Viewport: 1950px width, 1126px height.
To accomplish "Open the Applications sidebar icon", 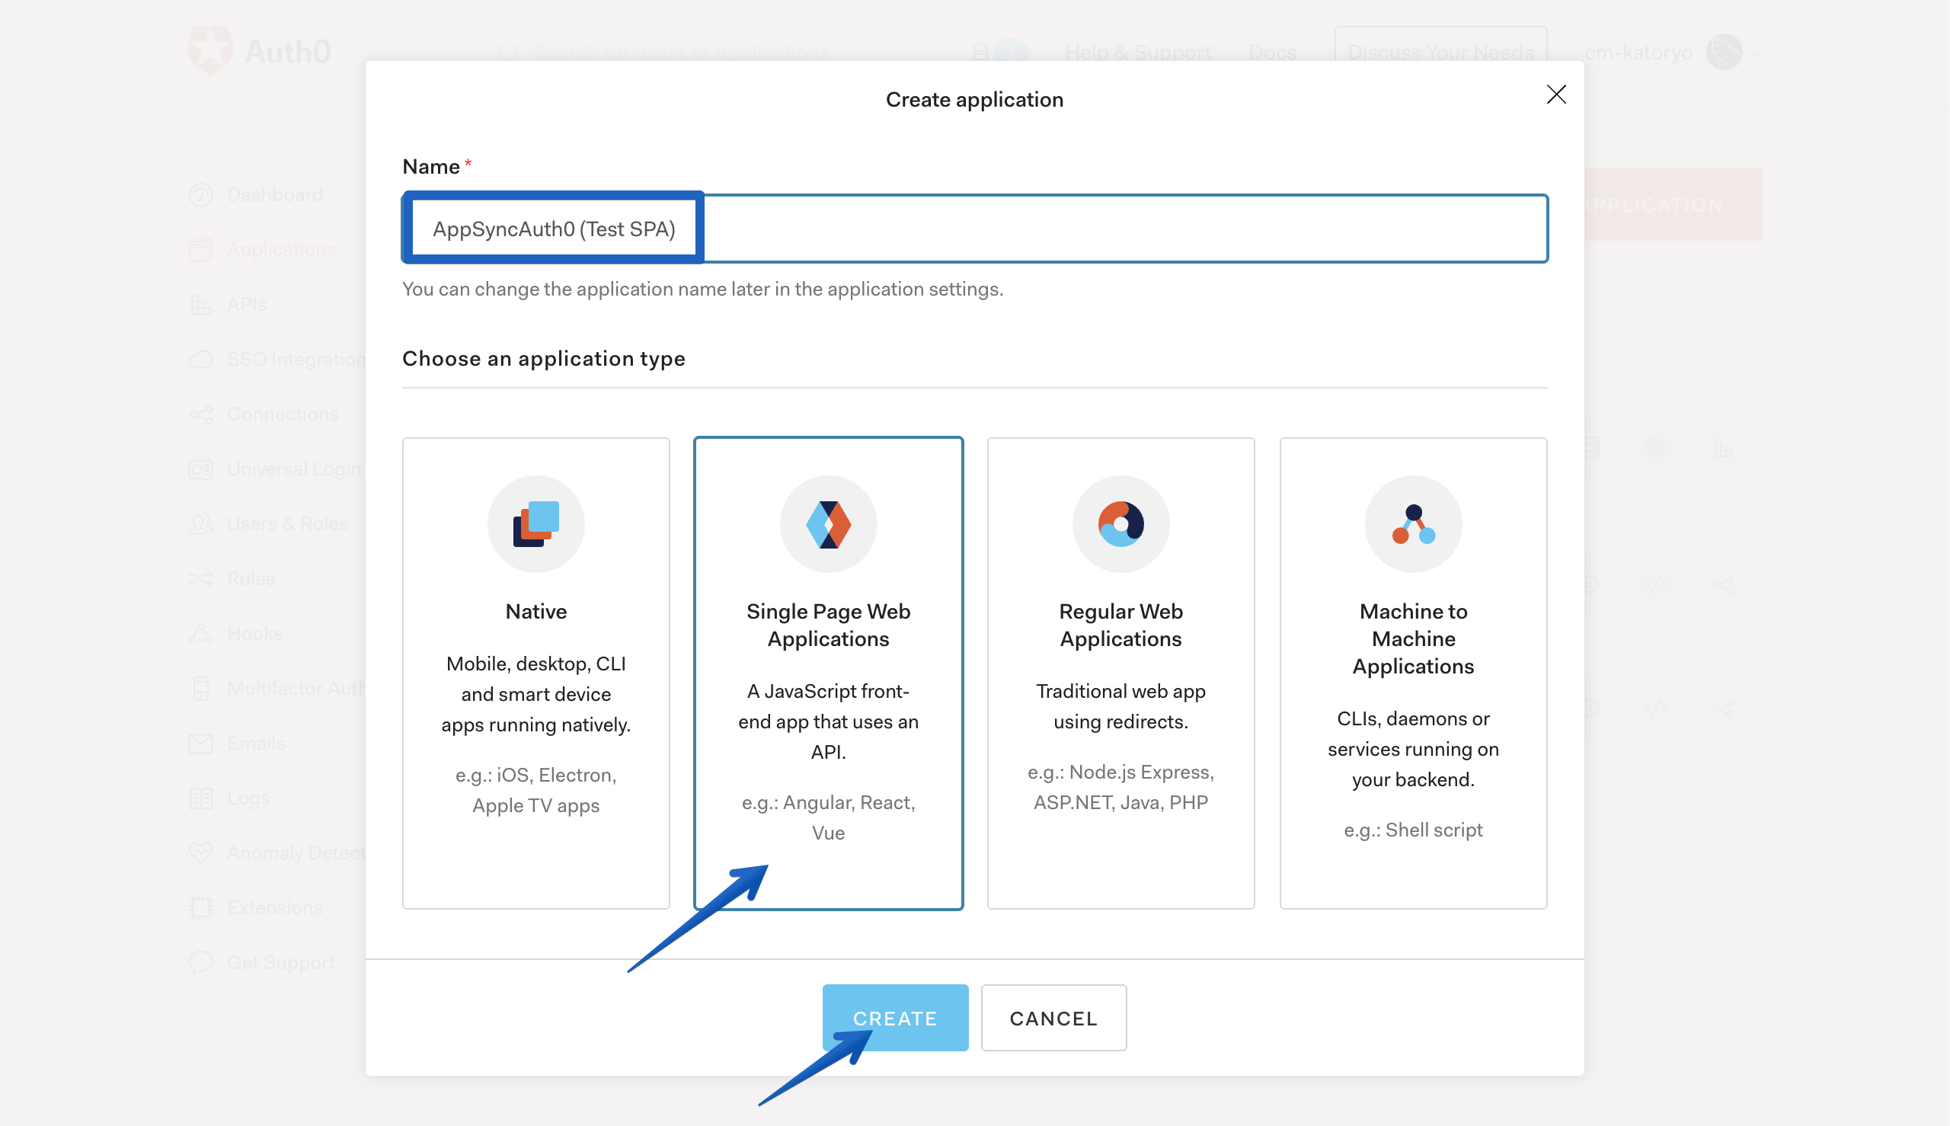I will pyautogui.click(x=201, y=249).
